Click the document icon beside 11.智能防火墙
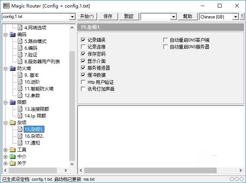Viewport: 246px width, 183px height. click(20, 88)
